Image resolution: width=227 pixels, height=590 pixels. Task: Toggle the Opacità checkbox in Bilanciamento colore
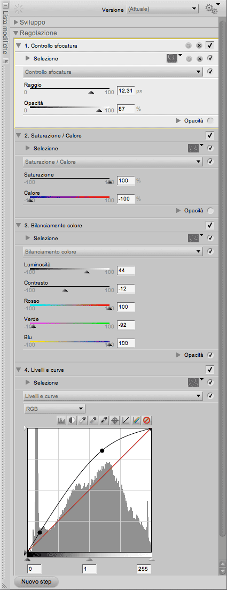pos(210,355)
